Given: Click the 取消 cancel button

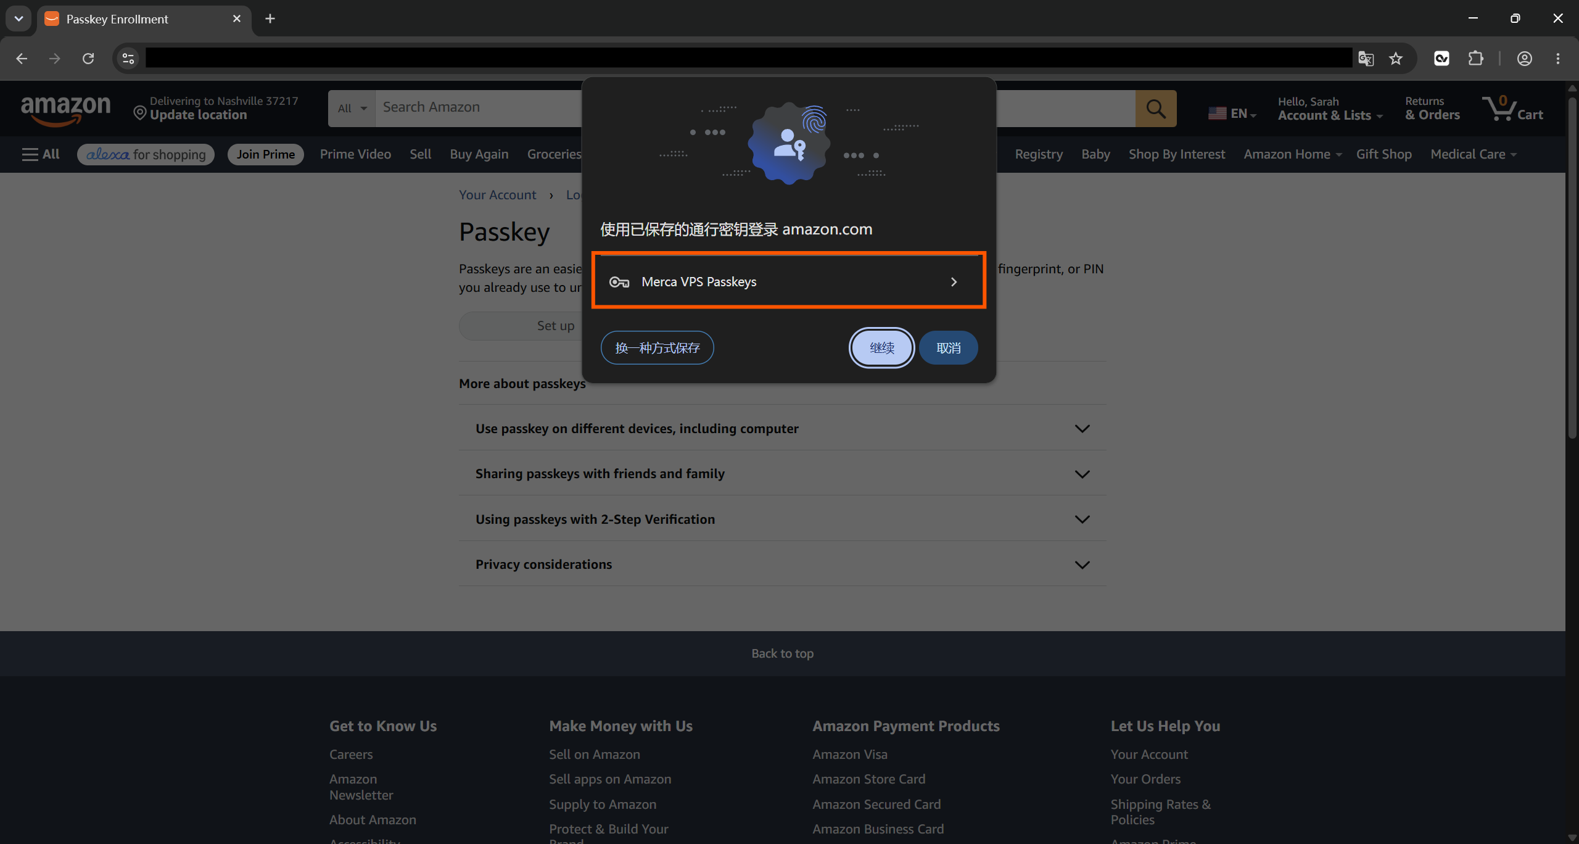Looking at the screenshot, I should click(949, 348).
